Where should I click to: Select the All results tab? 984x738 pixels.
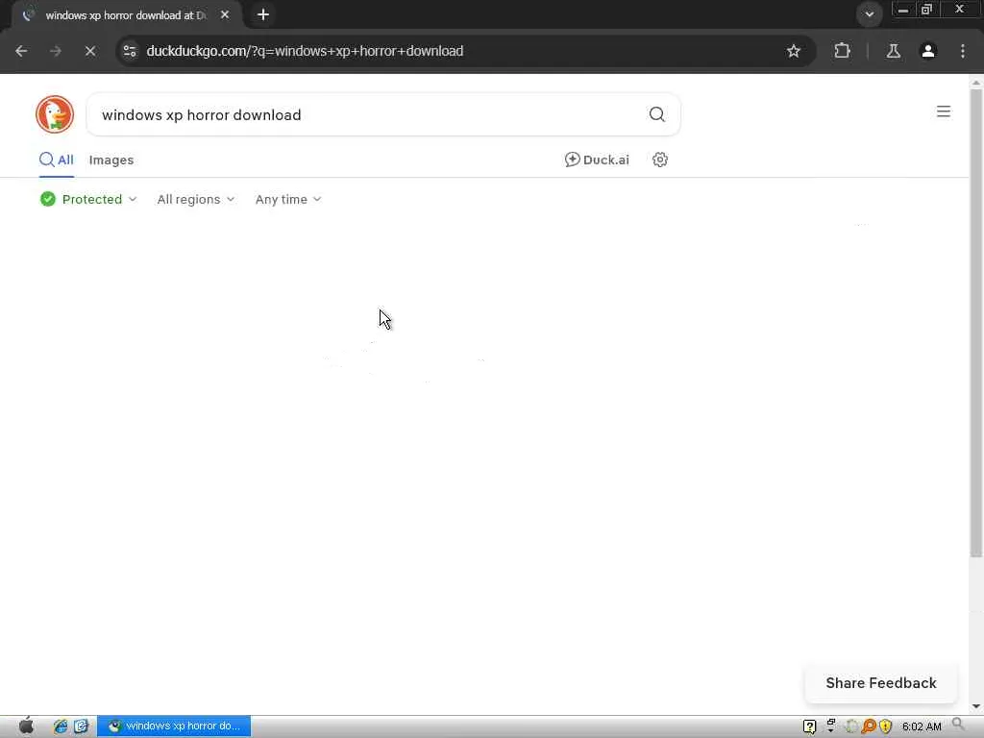coord(57,160)
